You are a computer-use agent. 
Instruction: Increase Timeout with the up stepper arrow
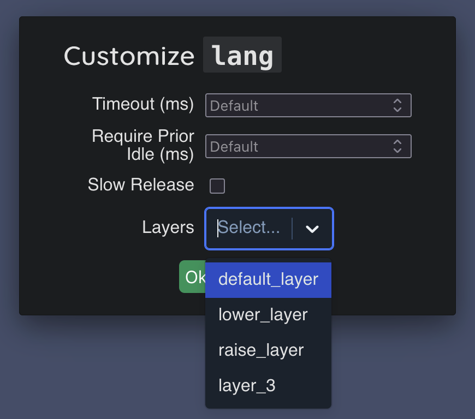[x=397, y=101]
